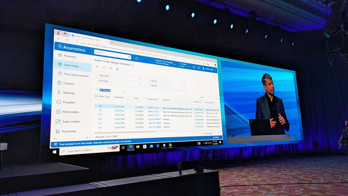Open order link SO007388
348x196 pixels.
[x=119, y=119]
